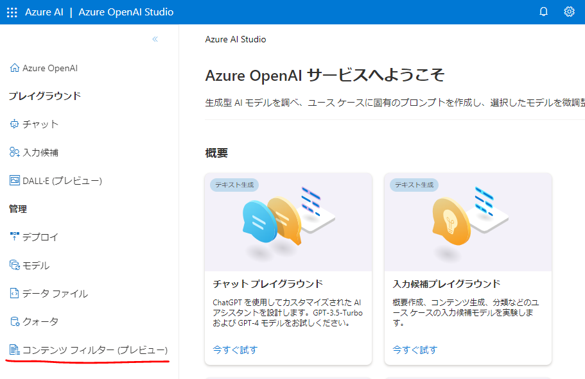
Task: Click the Azure OpenAI home icon
Action: pyautogui.click(x=15, y=68)
